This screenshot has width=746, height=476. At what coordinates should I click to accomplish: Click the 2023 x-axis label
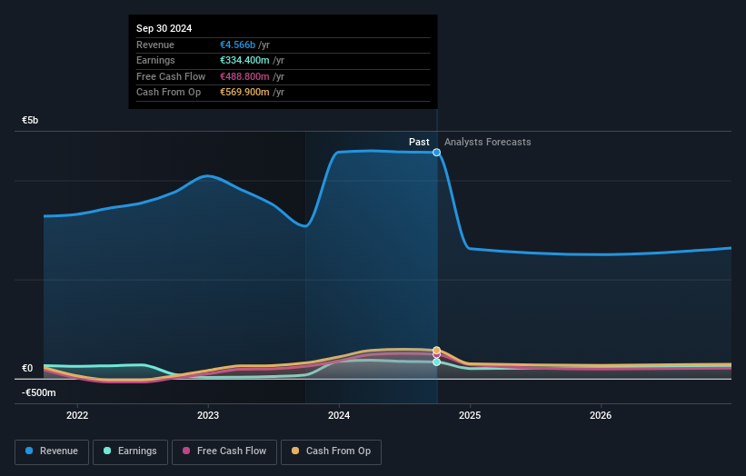[208, 415]
